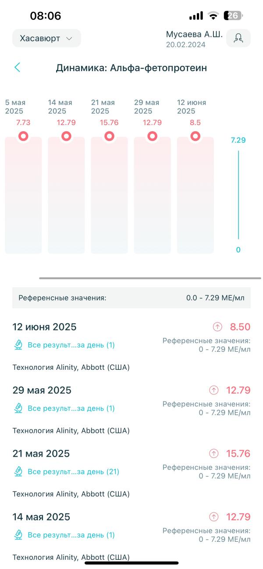This screenshot has width=263, height=569.
Task: Open the user profile icon
Action: 238,38
